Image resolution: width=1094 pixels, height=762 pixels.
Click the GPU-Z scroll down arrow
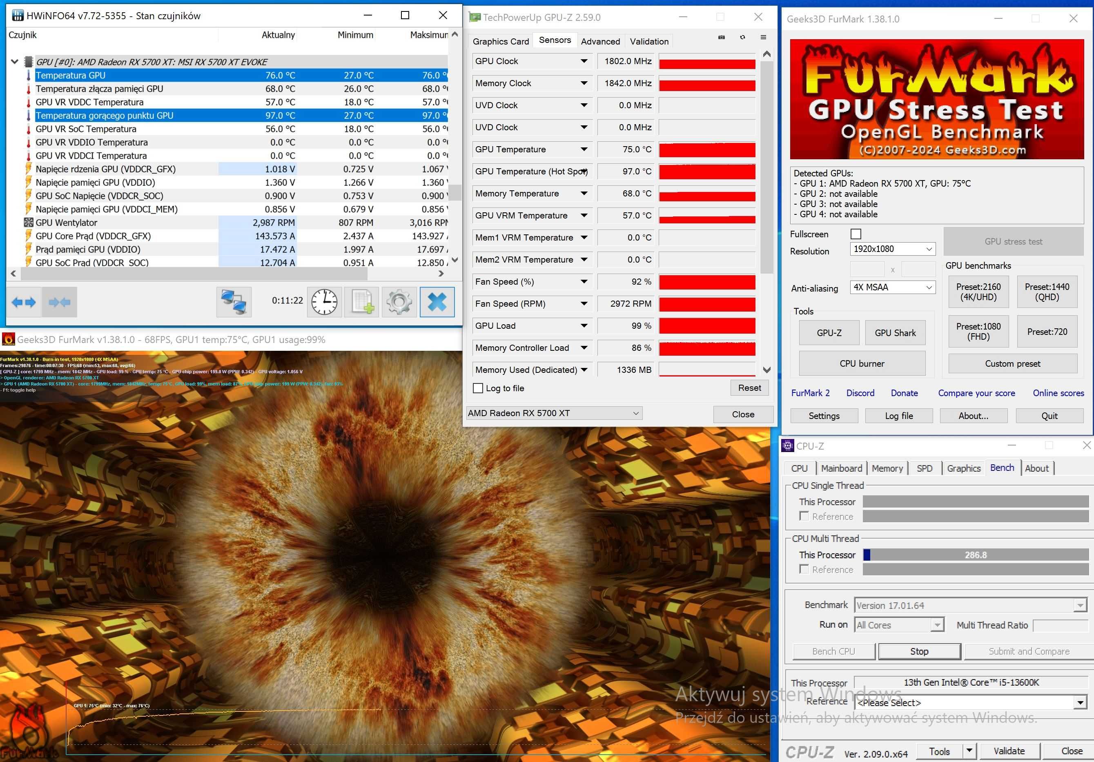766,370
